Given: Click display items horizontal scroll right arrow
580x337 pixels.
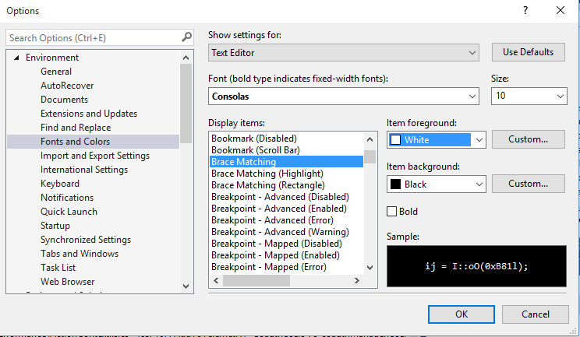Looking at the screenshot, I should pos(357,280).
